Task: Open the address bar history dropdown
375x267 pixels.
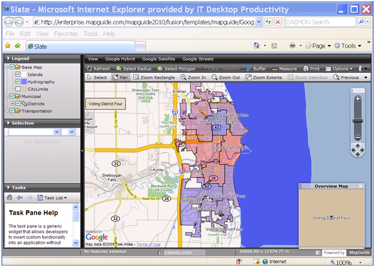Action: click(x=259, y=22)
